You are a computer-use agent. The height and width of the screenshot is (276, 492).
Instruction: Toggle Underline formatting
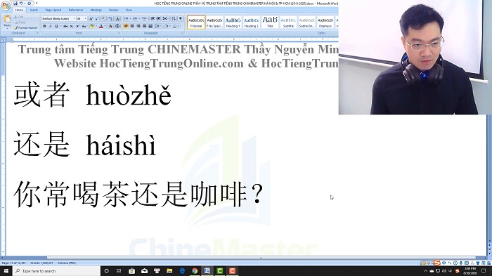click(x=56, y=26)
